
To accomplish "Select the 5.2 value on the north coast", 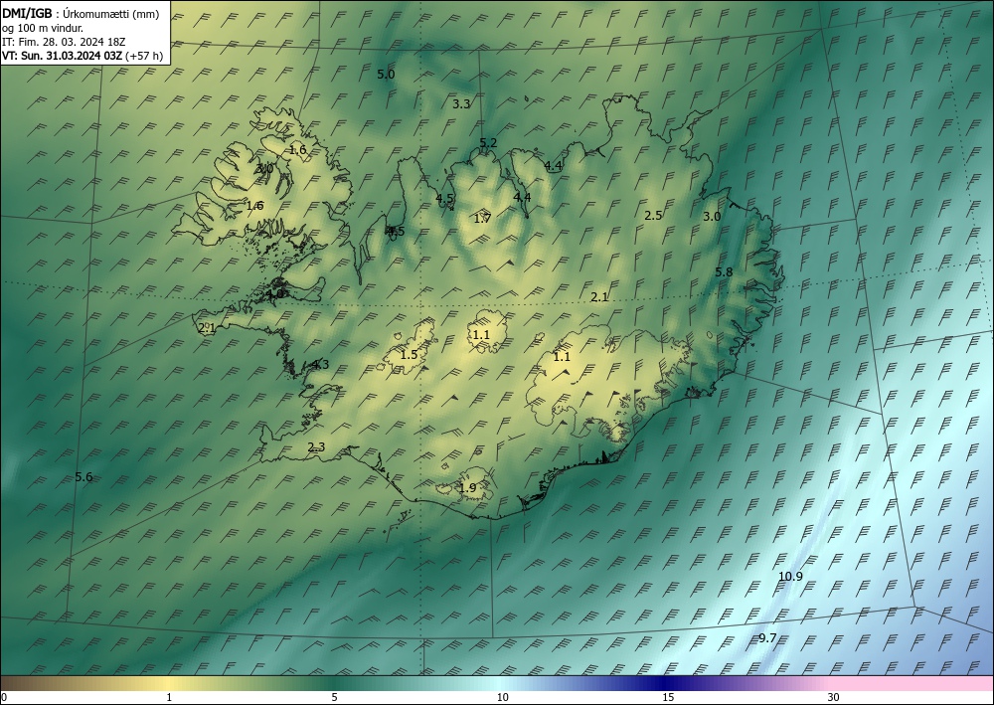I will coord(488,143).
